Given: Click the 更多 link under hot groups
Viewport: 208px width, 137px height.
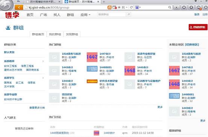Looking at the screenshot, I should pos(160,107).
